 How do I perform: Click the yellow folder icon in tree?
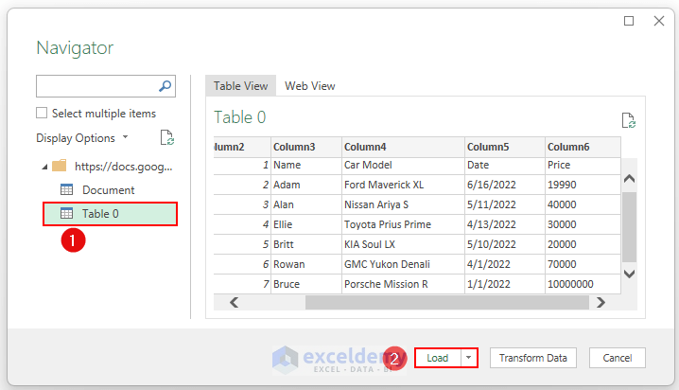(x=59, y=166)
